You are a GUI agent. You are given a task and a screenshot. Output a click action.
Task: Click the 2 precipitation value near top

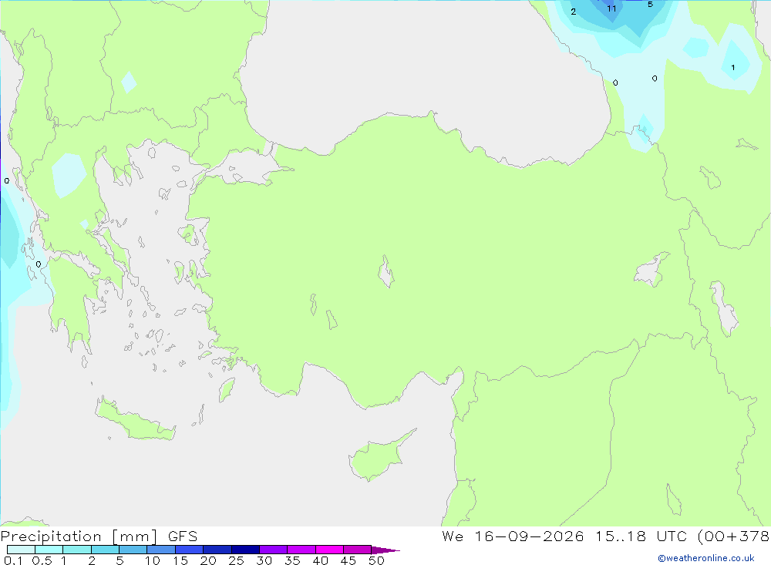(x=574, y=12)
